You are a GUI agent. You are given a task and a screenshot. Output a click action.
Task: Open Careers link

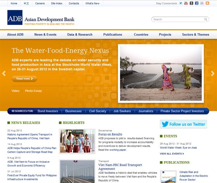click(40, 3)
